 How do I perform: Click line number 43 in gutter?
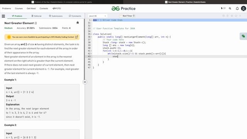(x=89, y=56)
